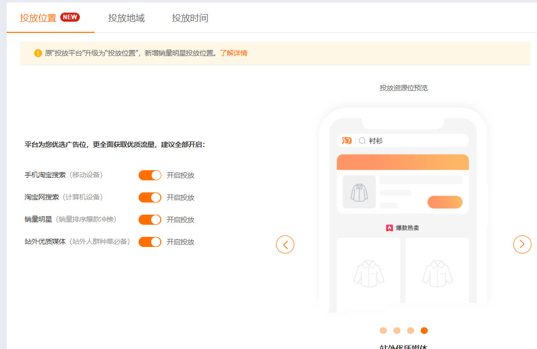537x349 pixels.
Task: Open the 投放地域 tab
Action: click(x=126, y=18)
